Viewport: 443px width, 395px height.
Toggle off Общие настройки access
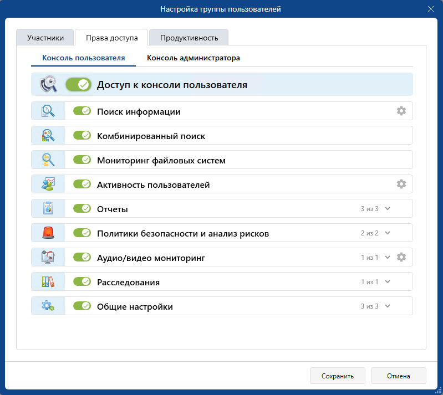pos(82,306)
